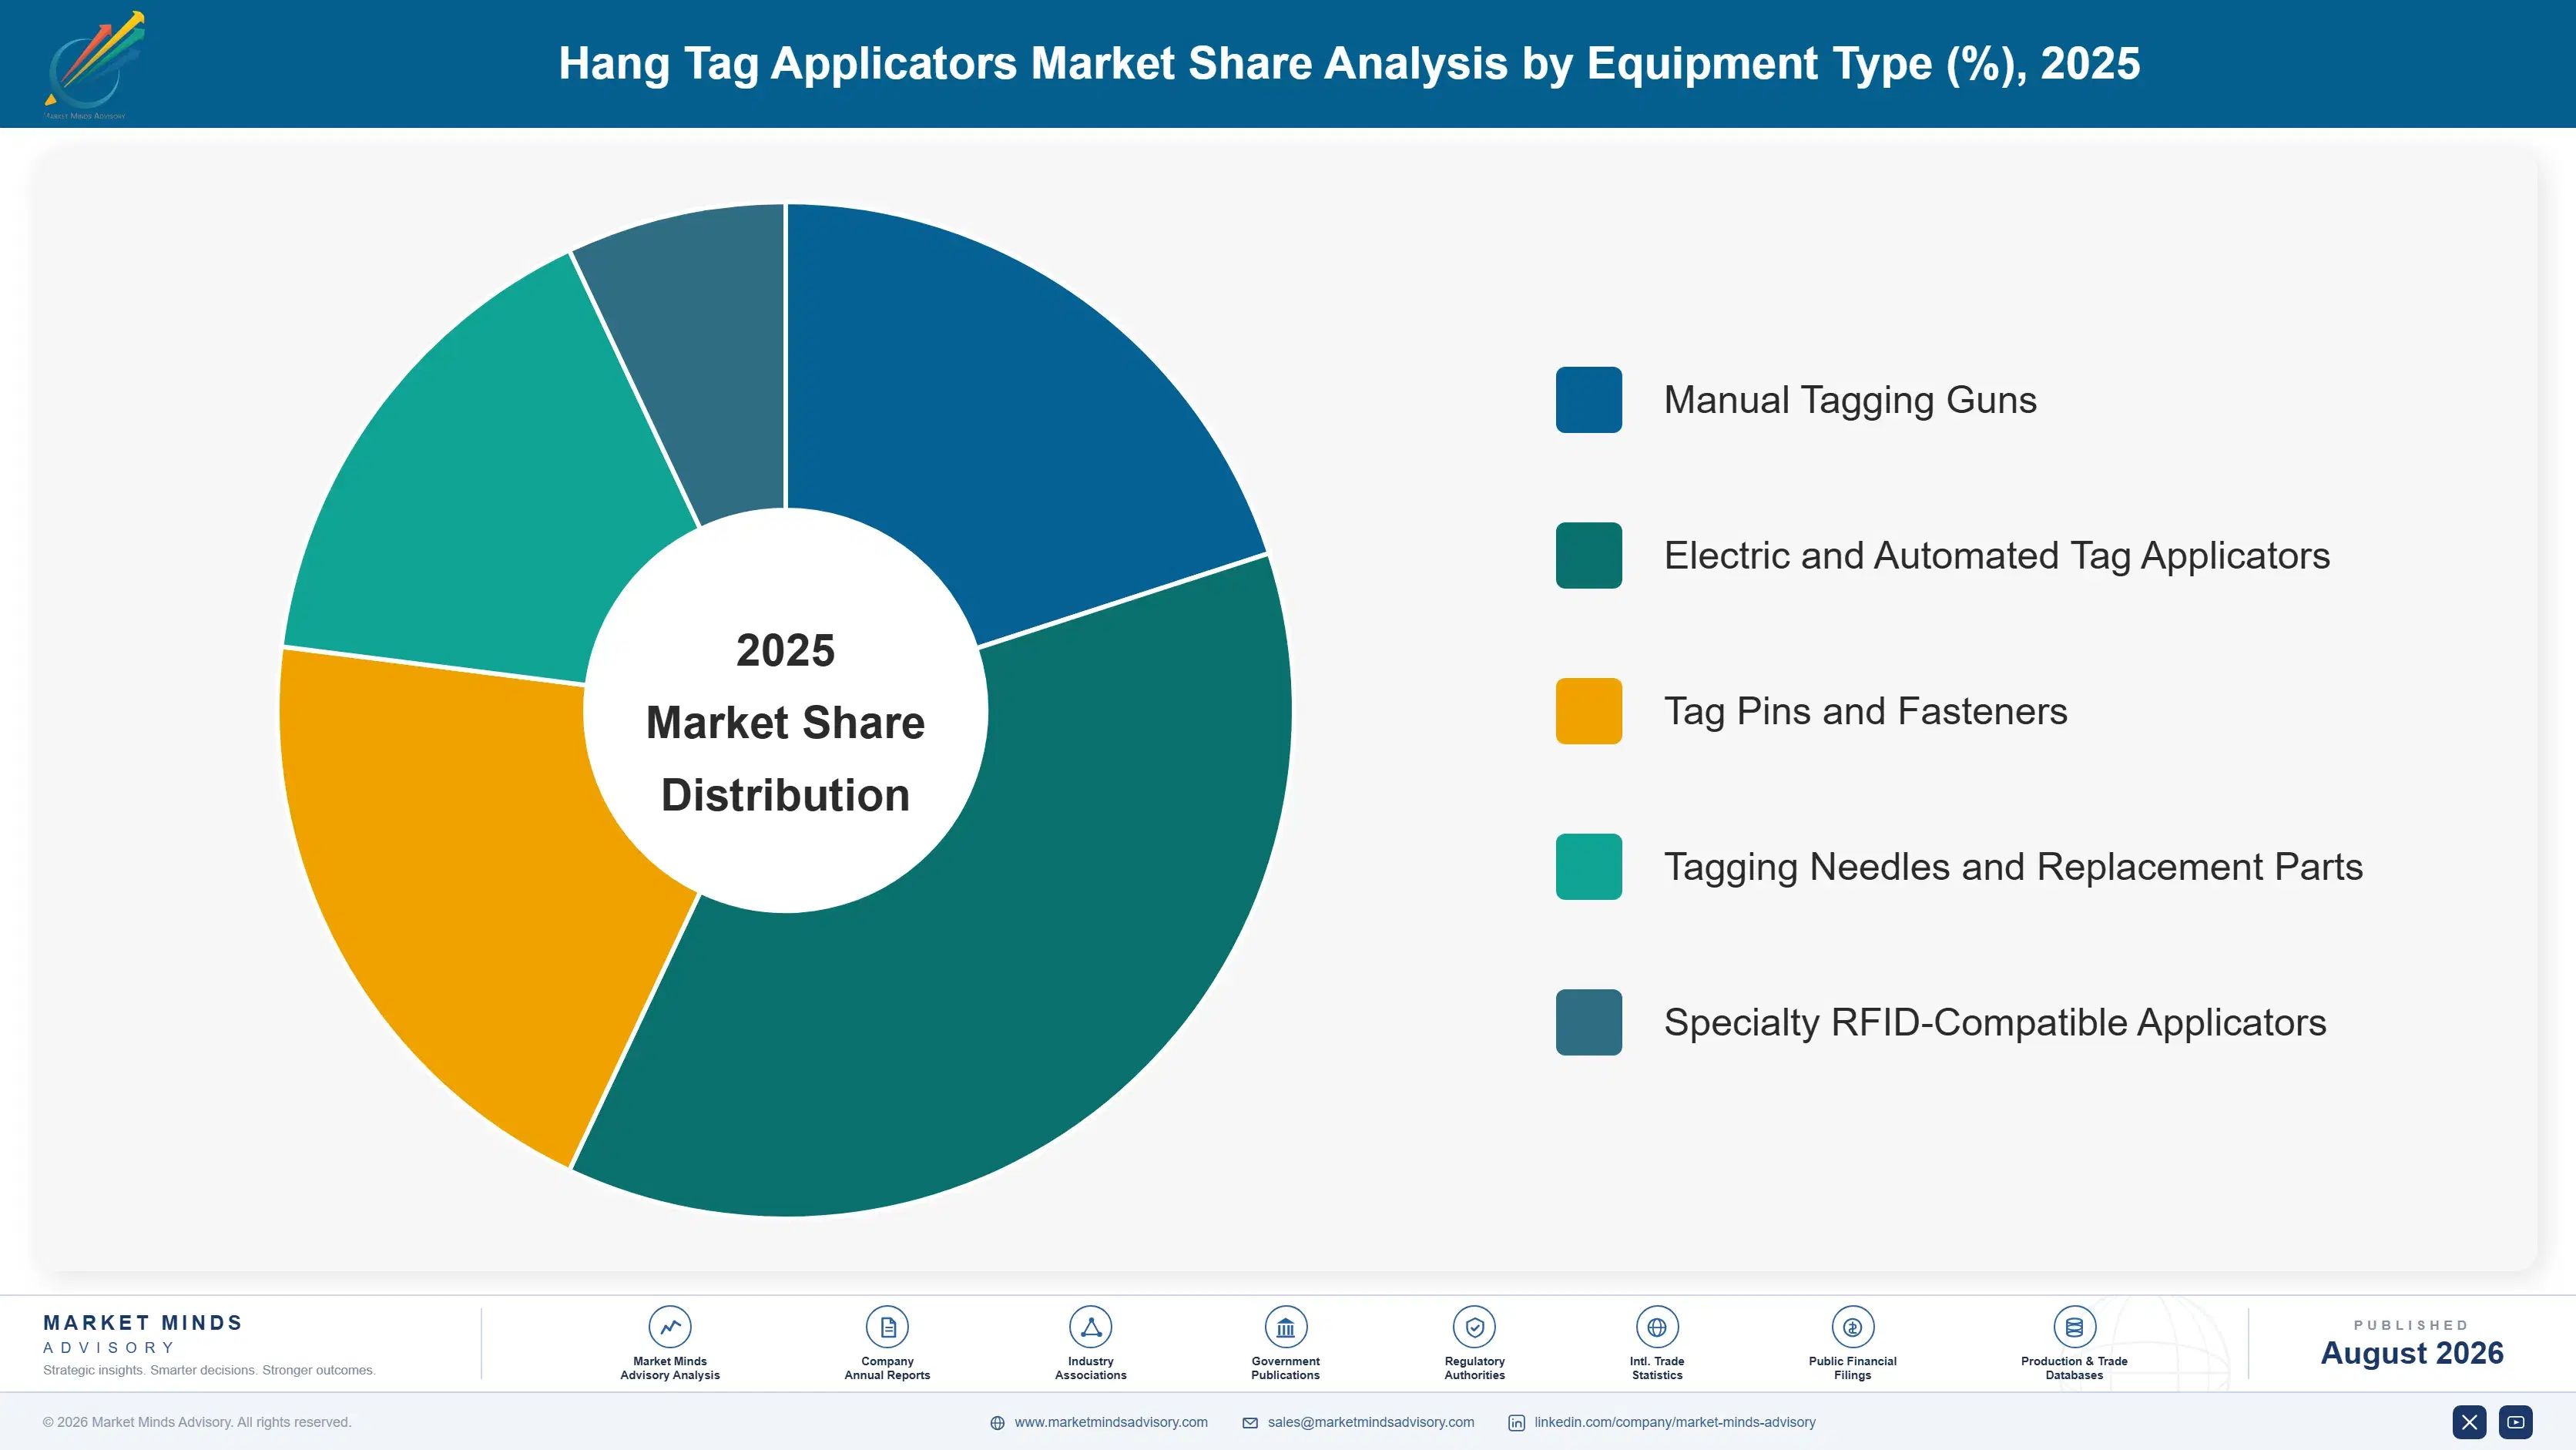Open linkedin.com/company/market-minds-advisory link
Screen dimensions: 2576x1450
pyautogui.click(x=1675, y=1422)
